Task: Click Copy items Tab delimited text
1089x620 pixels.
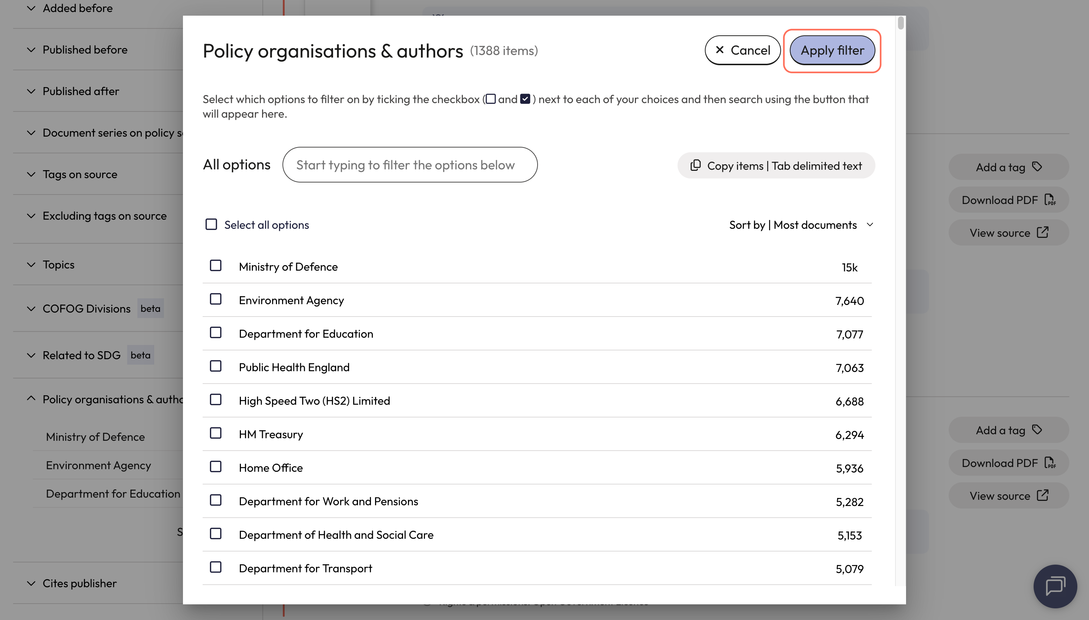Action: point(776,166)
